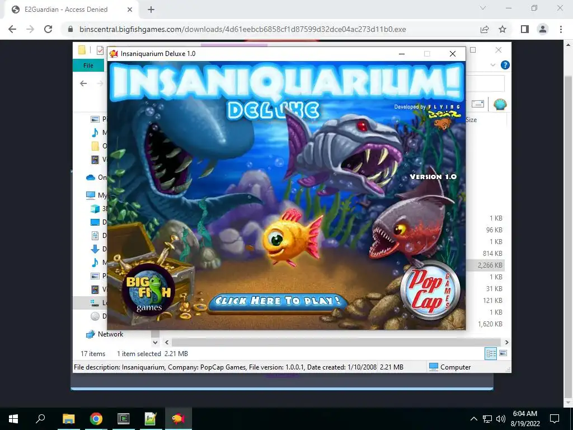The image size is (573, 430).
Task: Open the Chrome profile menu
Action: click(543, 29)
